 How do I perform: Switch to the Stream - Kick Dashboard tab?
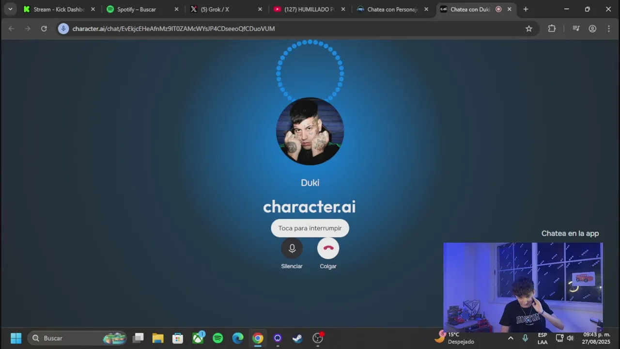click(x=59, y=9)
